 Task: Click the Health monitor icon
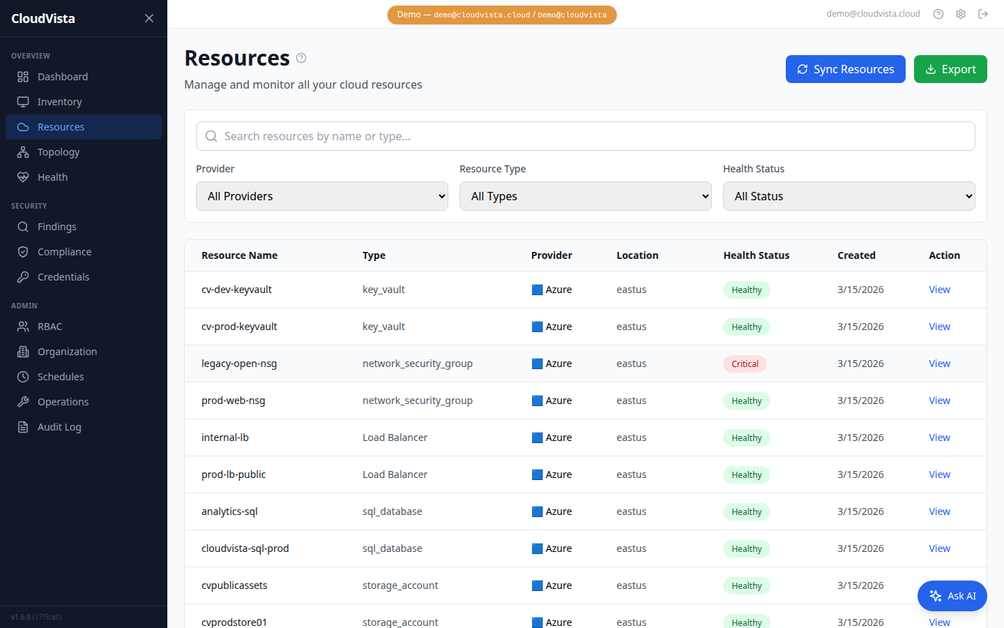24,177
